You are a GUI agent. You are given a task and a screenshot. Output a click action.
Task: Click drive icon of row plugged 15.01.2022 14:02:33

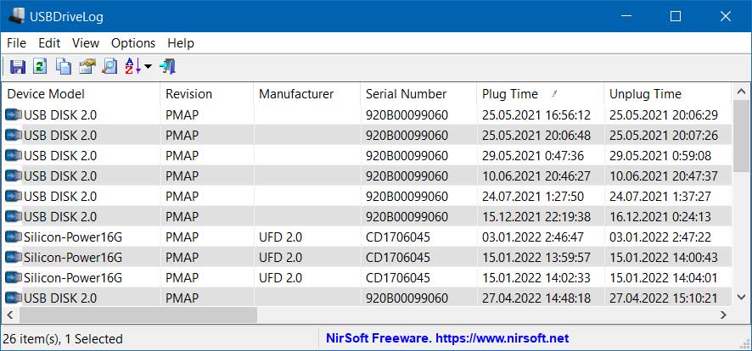coord(14,277)
